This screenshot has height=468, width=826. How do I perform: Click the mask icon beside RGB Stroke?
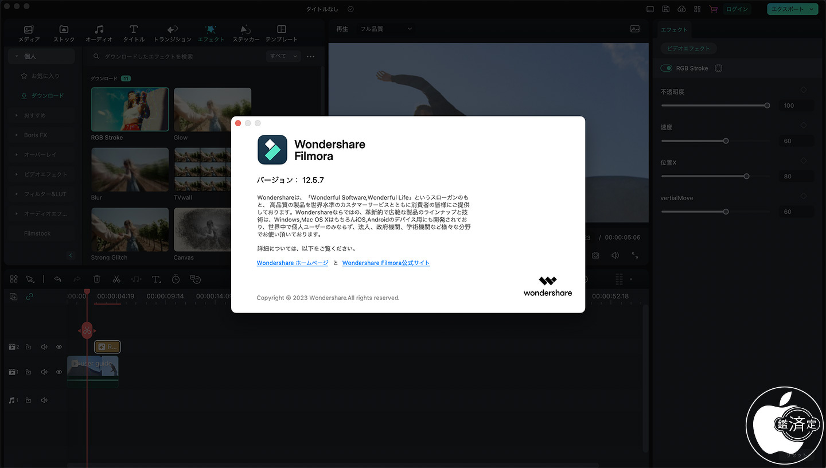tap(719, 68)
